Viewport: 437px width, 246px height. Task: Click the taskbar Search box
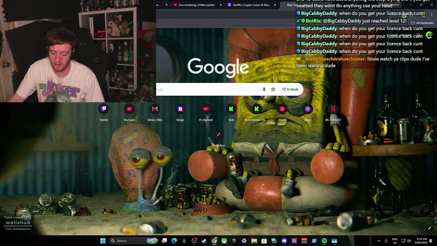pos(133,241)
